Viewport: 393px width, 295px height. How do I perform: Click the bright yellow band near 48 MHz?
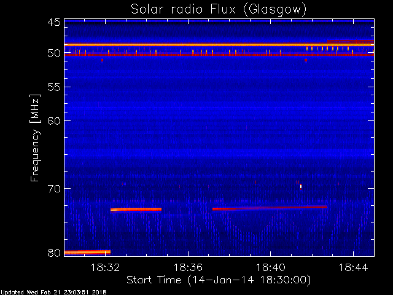219,45
